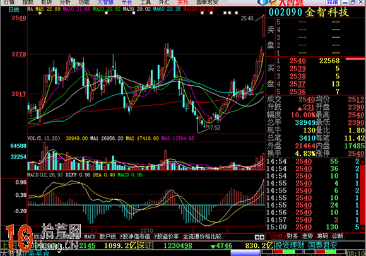This screenshot has height=256, width=366.
Task: Click the 25.40 high price marker
Action: click(247, 18)
